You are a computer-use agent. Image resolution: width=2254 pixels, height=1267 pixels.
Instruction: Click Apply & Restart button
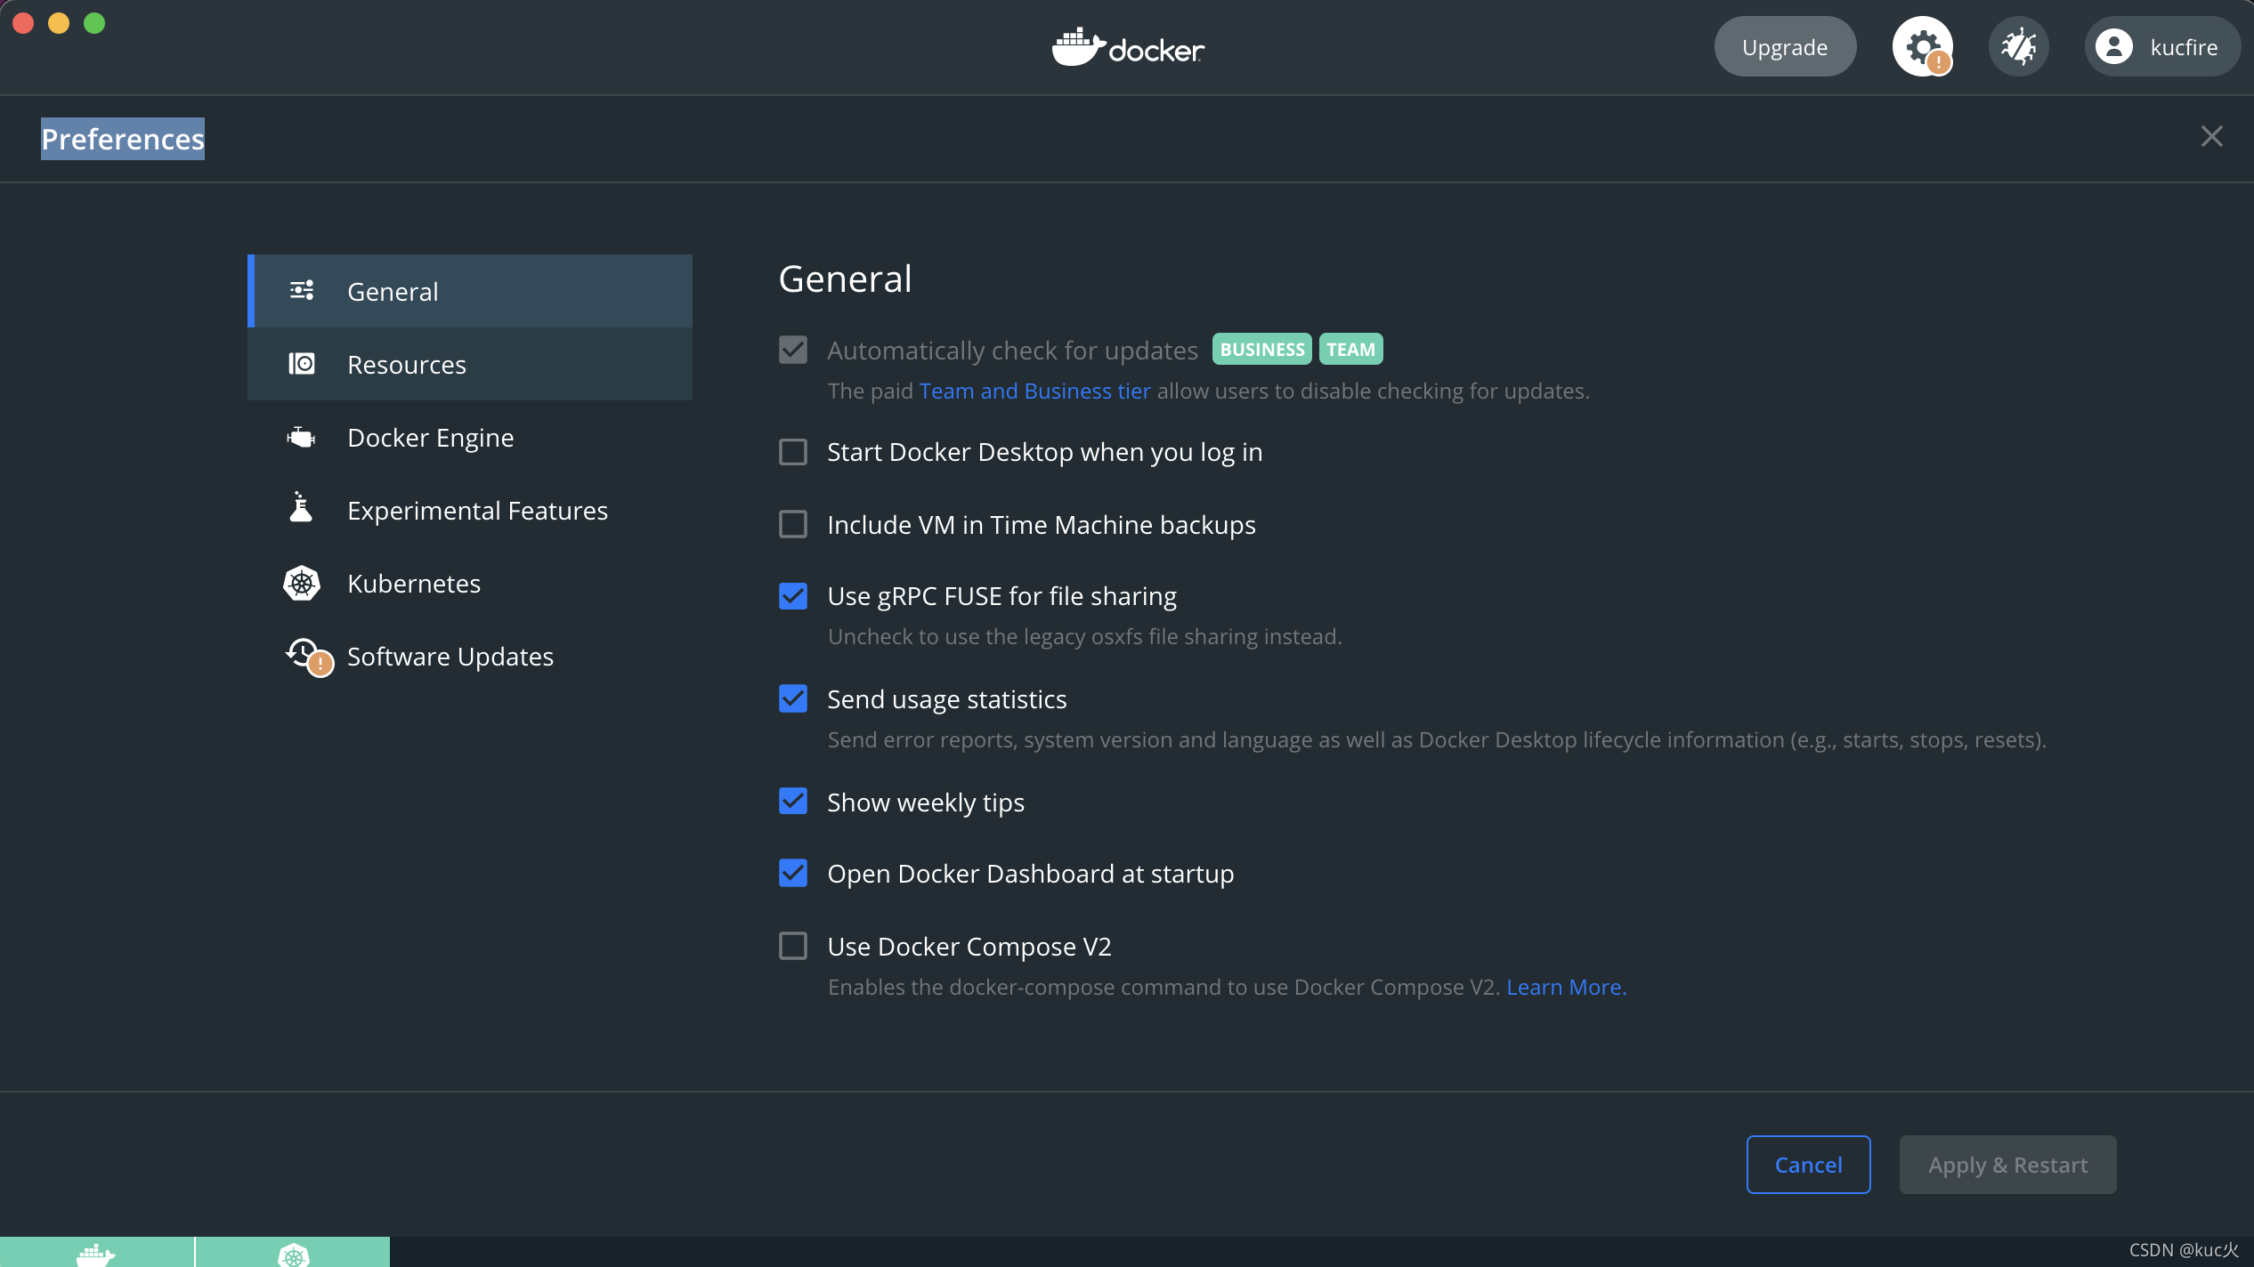coord(2007,1165)
